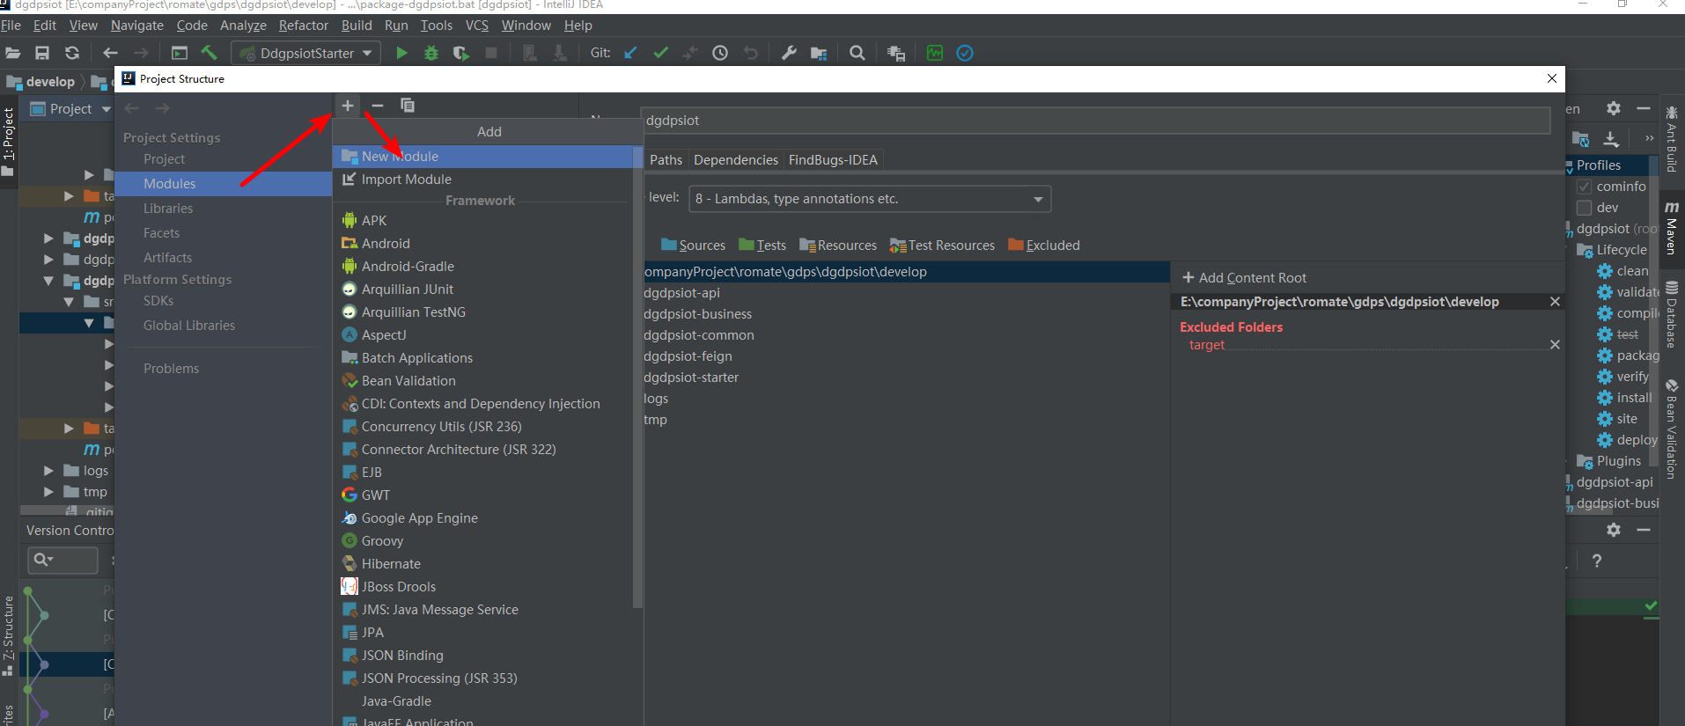Mark folder as Resources

(x=838, y=246)
